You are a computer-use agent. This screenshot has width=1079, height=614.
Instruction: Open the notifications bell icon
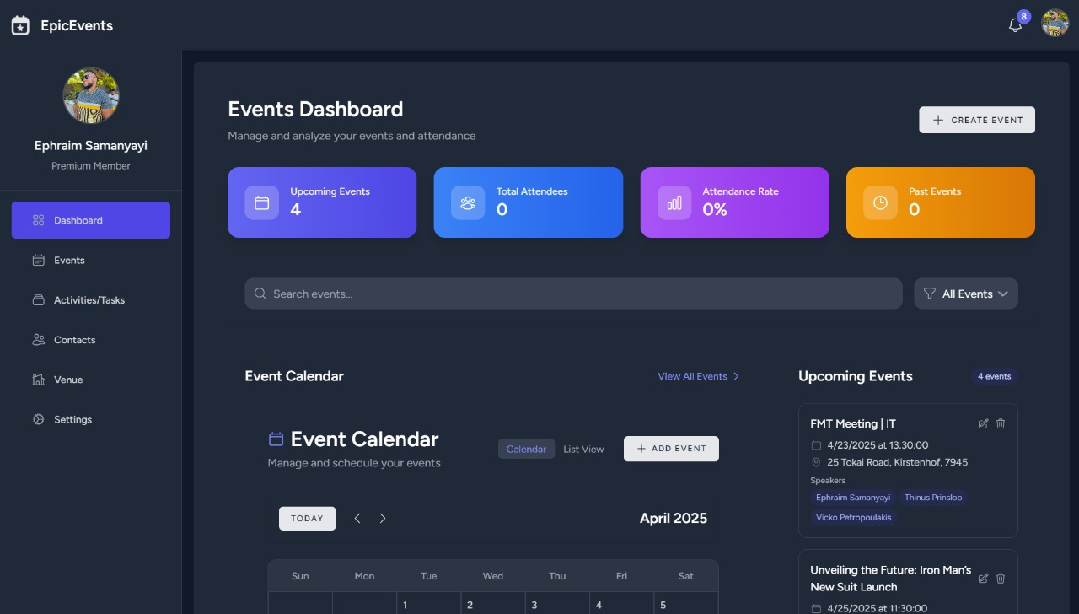click(1015, 25)
